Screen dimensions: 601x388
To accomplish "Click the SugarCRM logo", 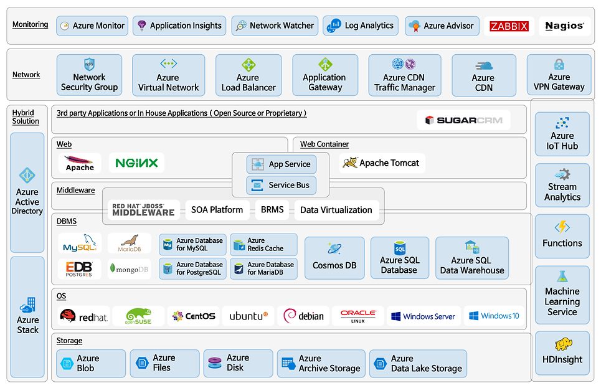I will [x=464, y=120].
